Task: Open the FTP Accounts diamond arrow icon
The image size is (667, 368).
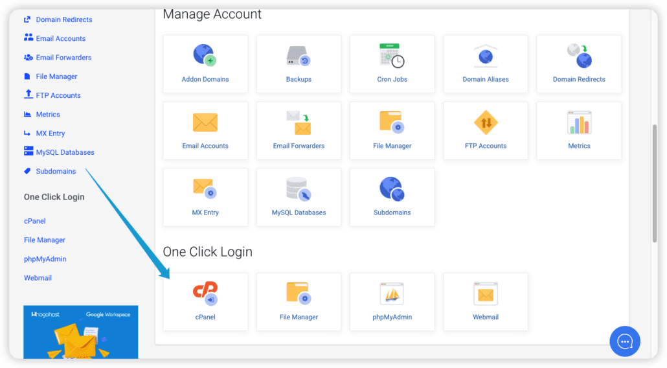Action: coord(486,122)
